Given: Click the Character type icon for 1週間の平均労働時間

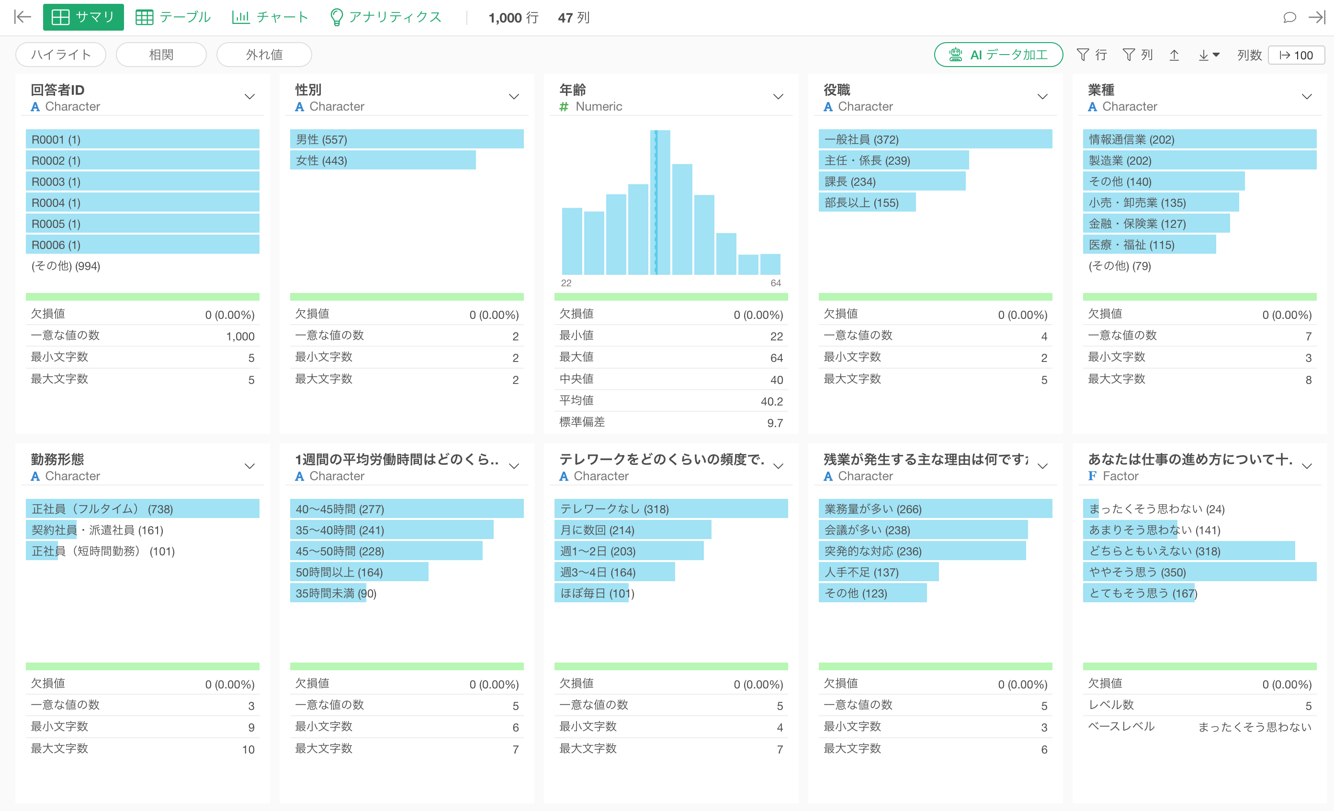Looking at the screenshot, I should point(299,476).
